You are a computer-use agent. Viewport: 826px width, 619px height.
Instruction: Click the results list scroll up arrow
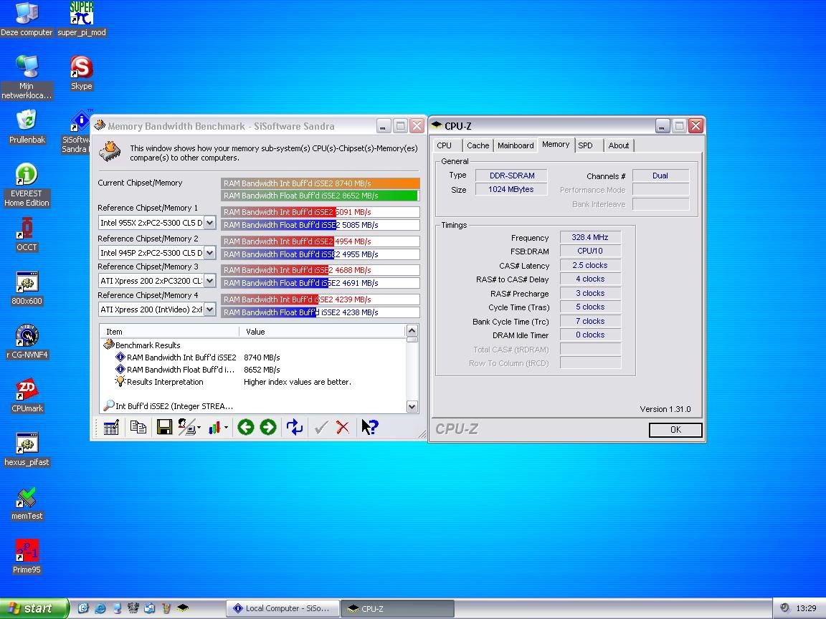412,331
